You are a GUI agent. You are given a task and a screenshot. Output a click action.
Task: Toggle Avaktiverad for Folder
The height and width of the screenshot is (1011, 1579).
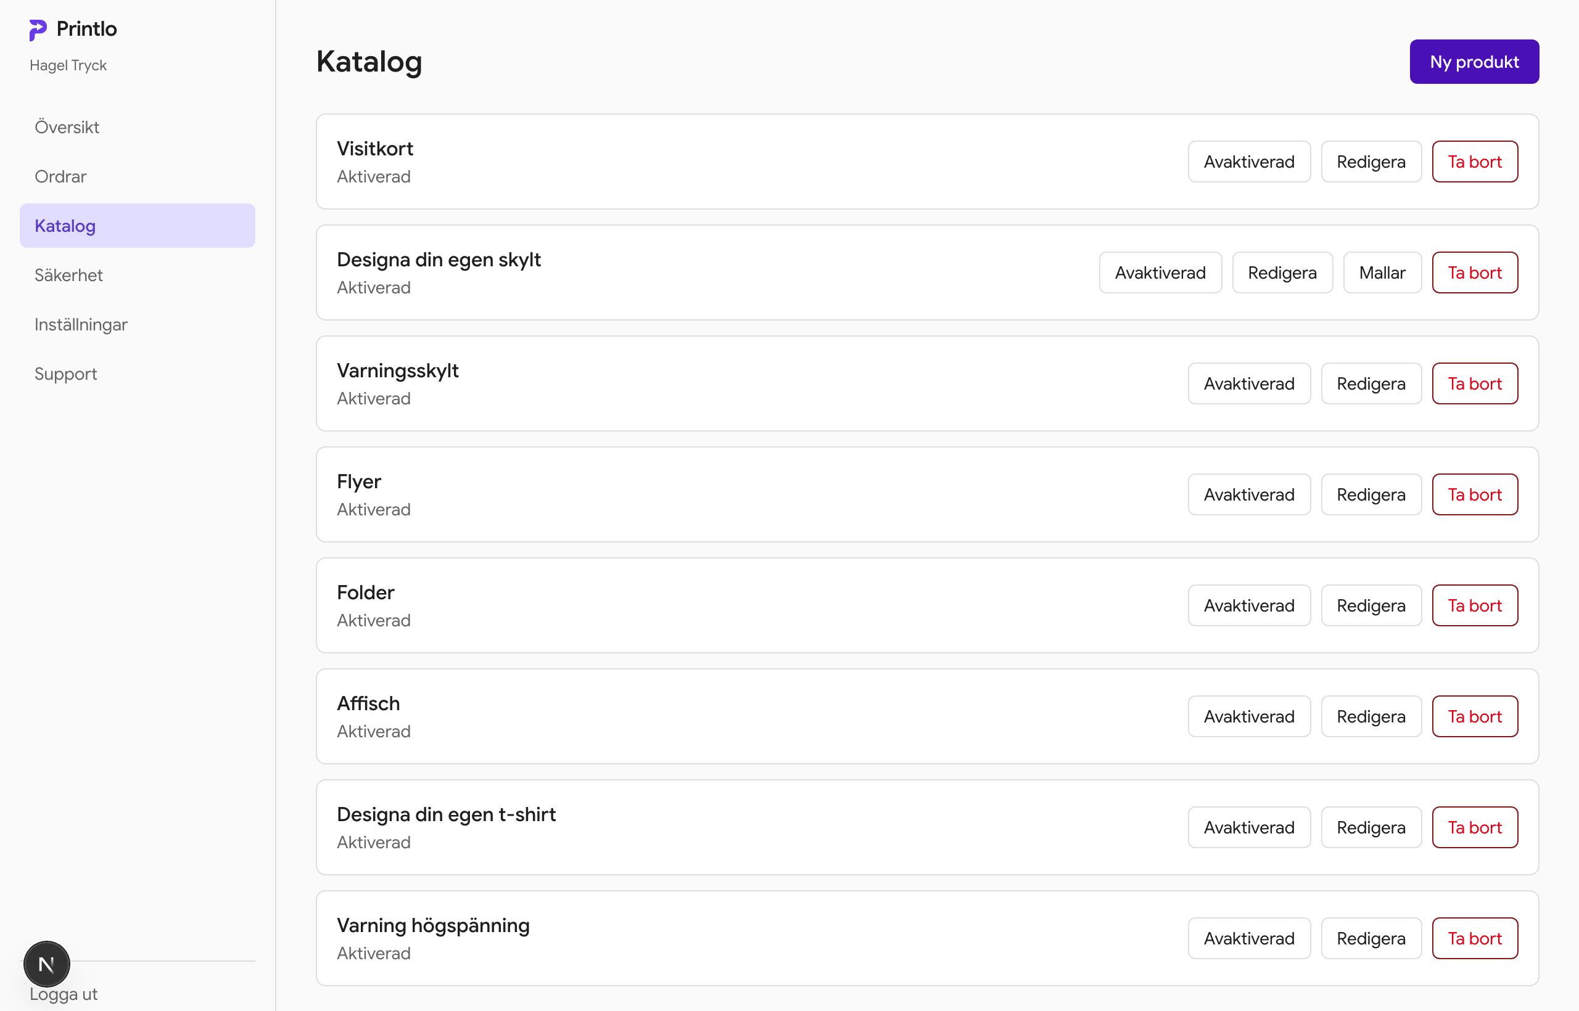1248,605
